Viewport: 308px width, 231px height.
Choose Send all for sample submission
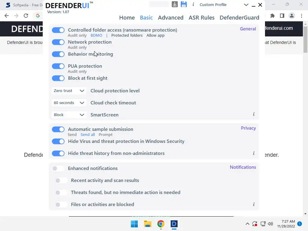click(x=88, y=134)
